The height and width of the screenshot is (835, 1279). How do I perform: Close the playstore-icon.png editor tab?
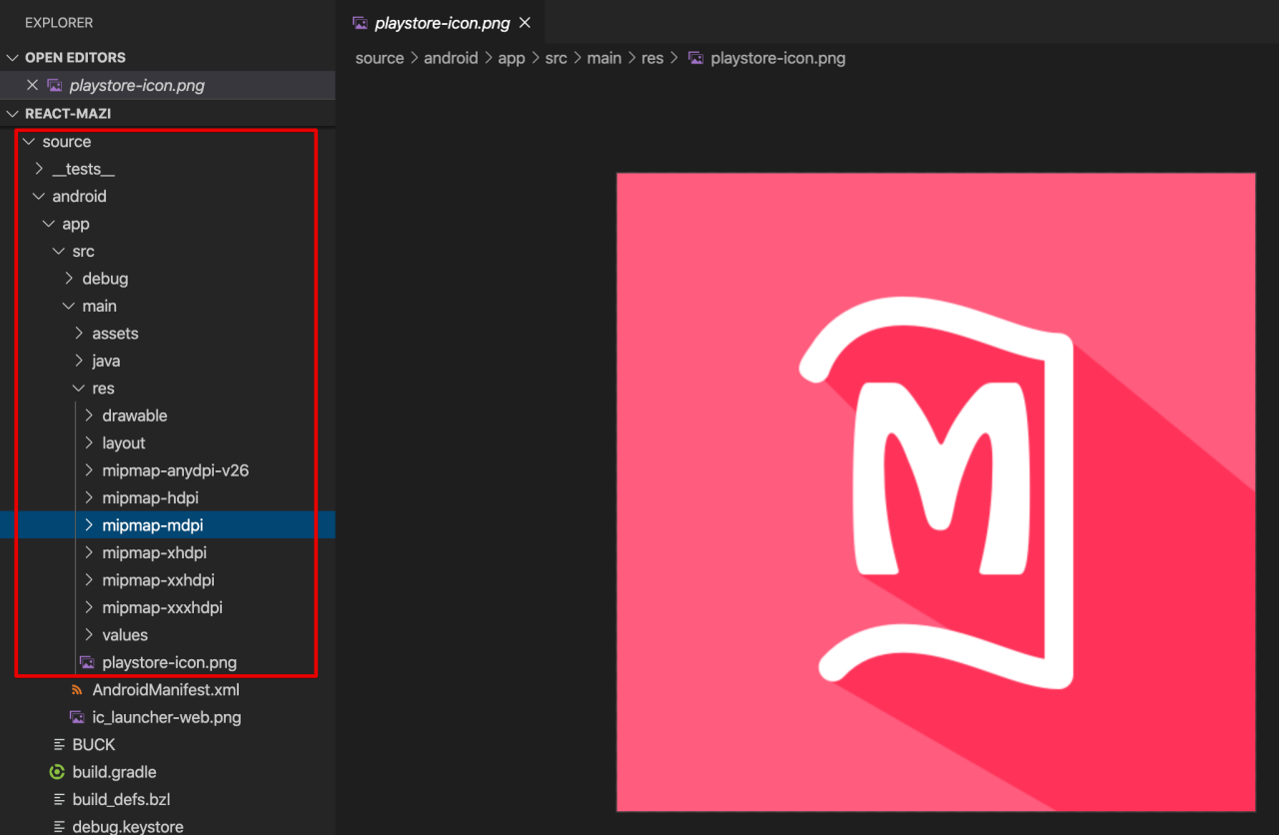click(526, 23)
